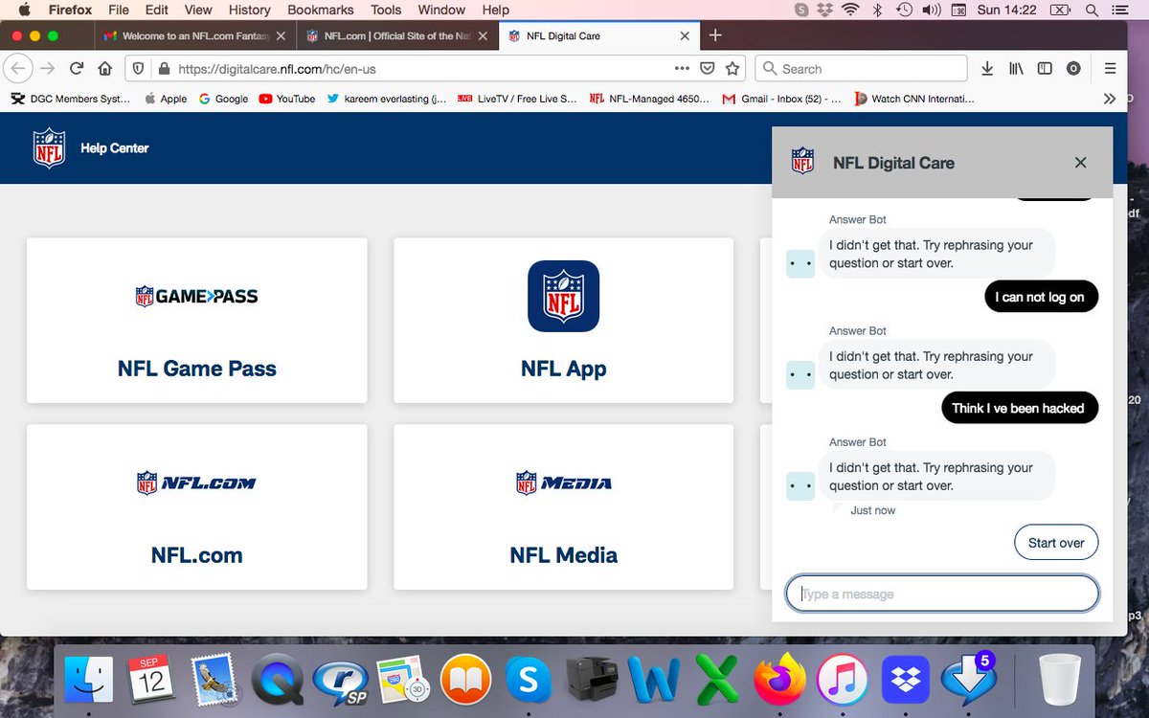
Task: Close the NFL Digital Care tab
Action: tap(685, 36)
